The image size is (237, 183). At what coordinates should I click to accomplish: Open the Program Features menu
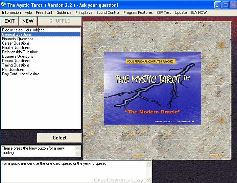(x=138, y=12)
